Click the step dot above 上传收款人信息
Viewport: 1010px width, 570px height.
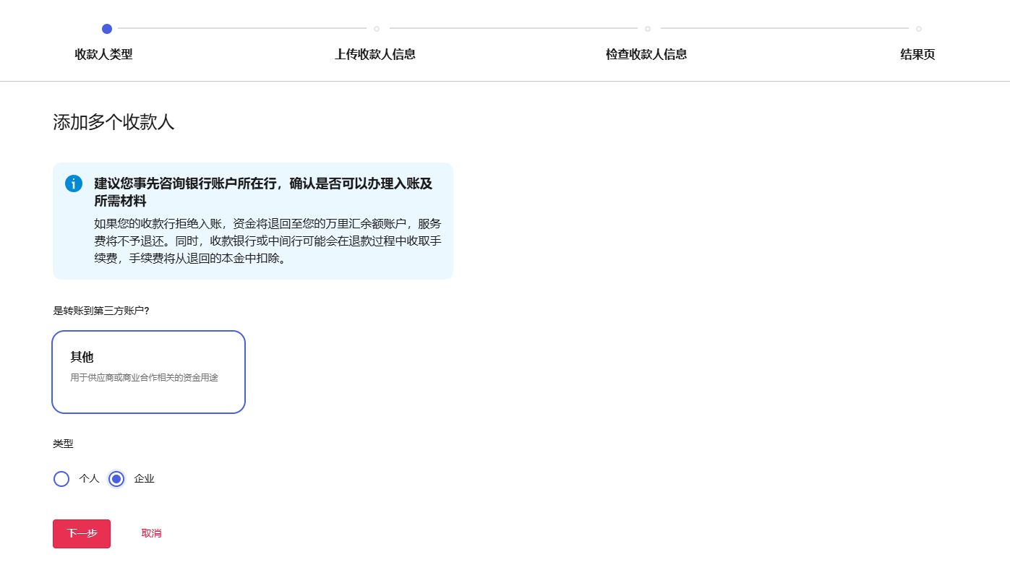pos(377,29)
